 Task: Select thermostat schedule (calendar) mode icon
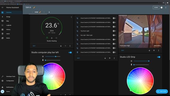pos(47,38)
